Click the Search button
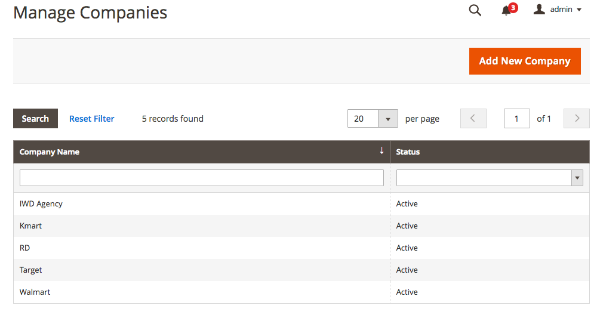This screenshot has height=324, width=600. point(35,119)
